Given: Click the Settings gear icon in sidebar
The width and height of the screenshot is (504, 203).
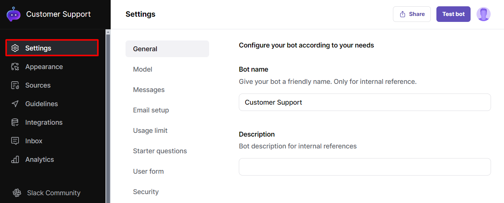Looking at the screenshot, I should (15, 48).
